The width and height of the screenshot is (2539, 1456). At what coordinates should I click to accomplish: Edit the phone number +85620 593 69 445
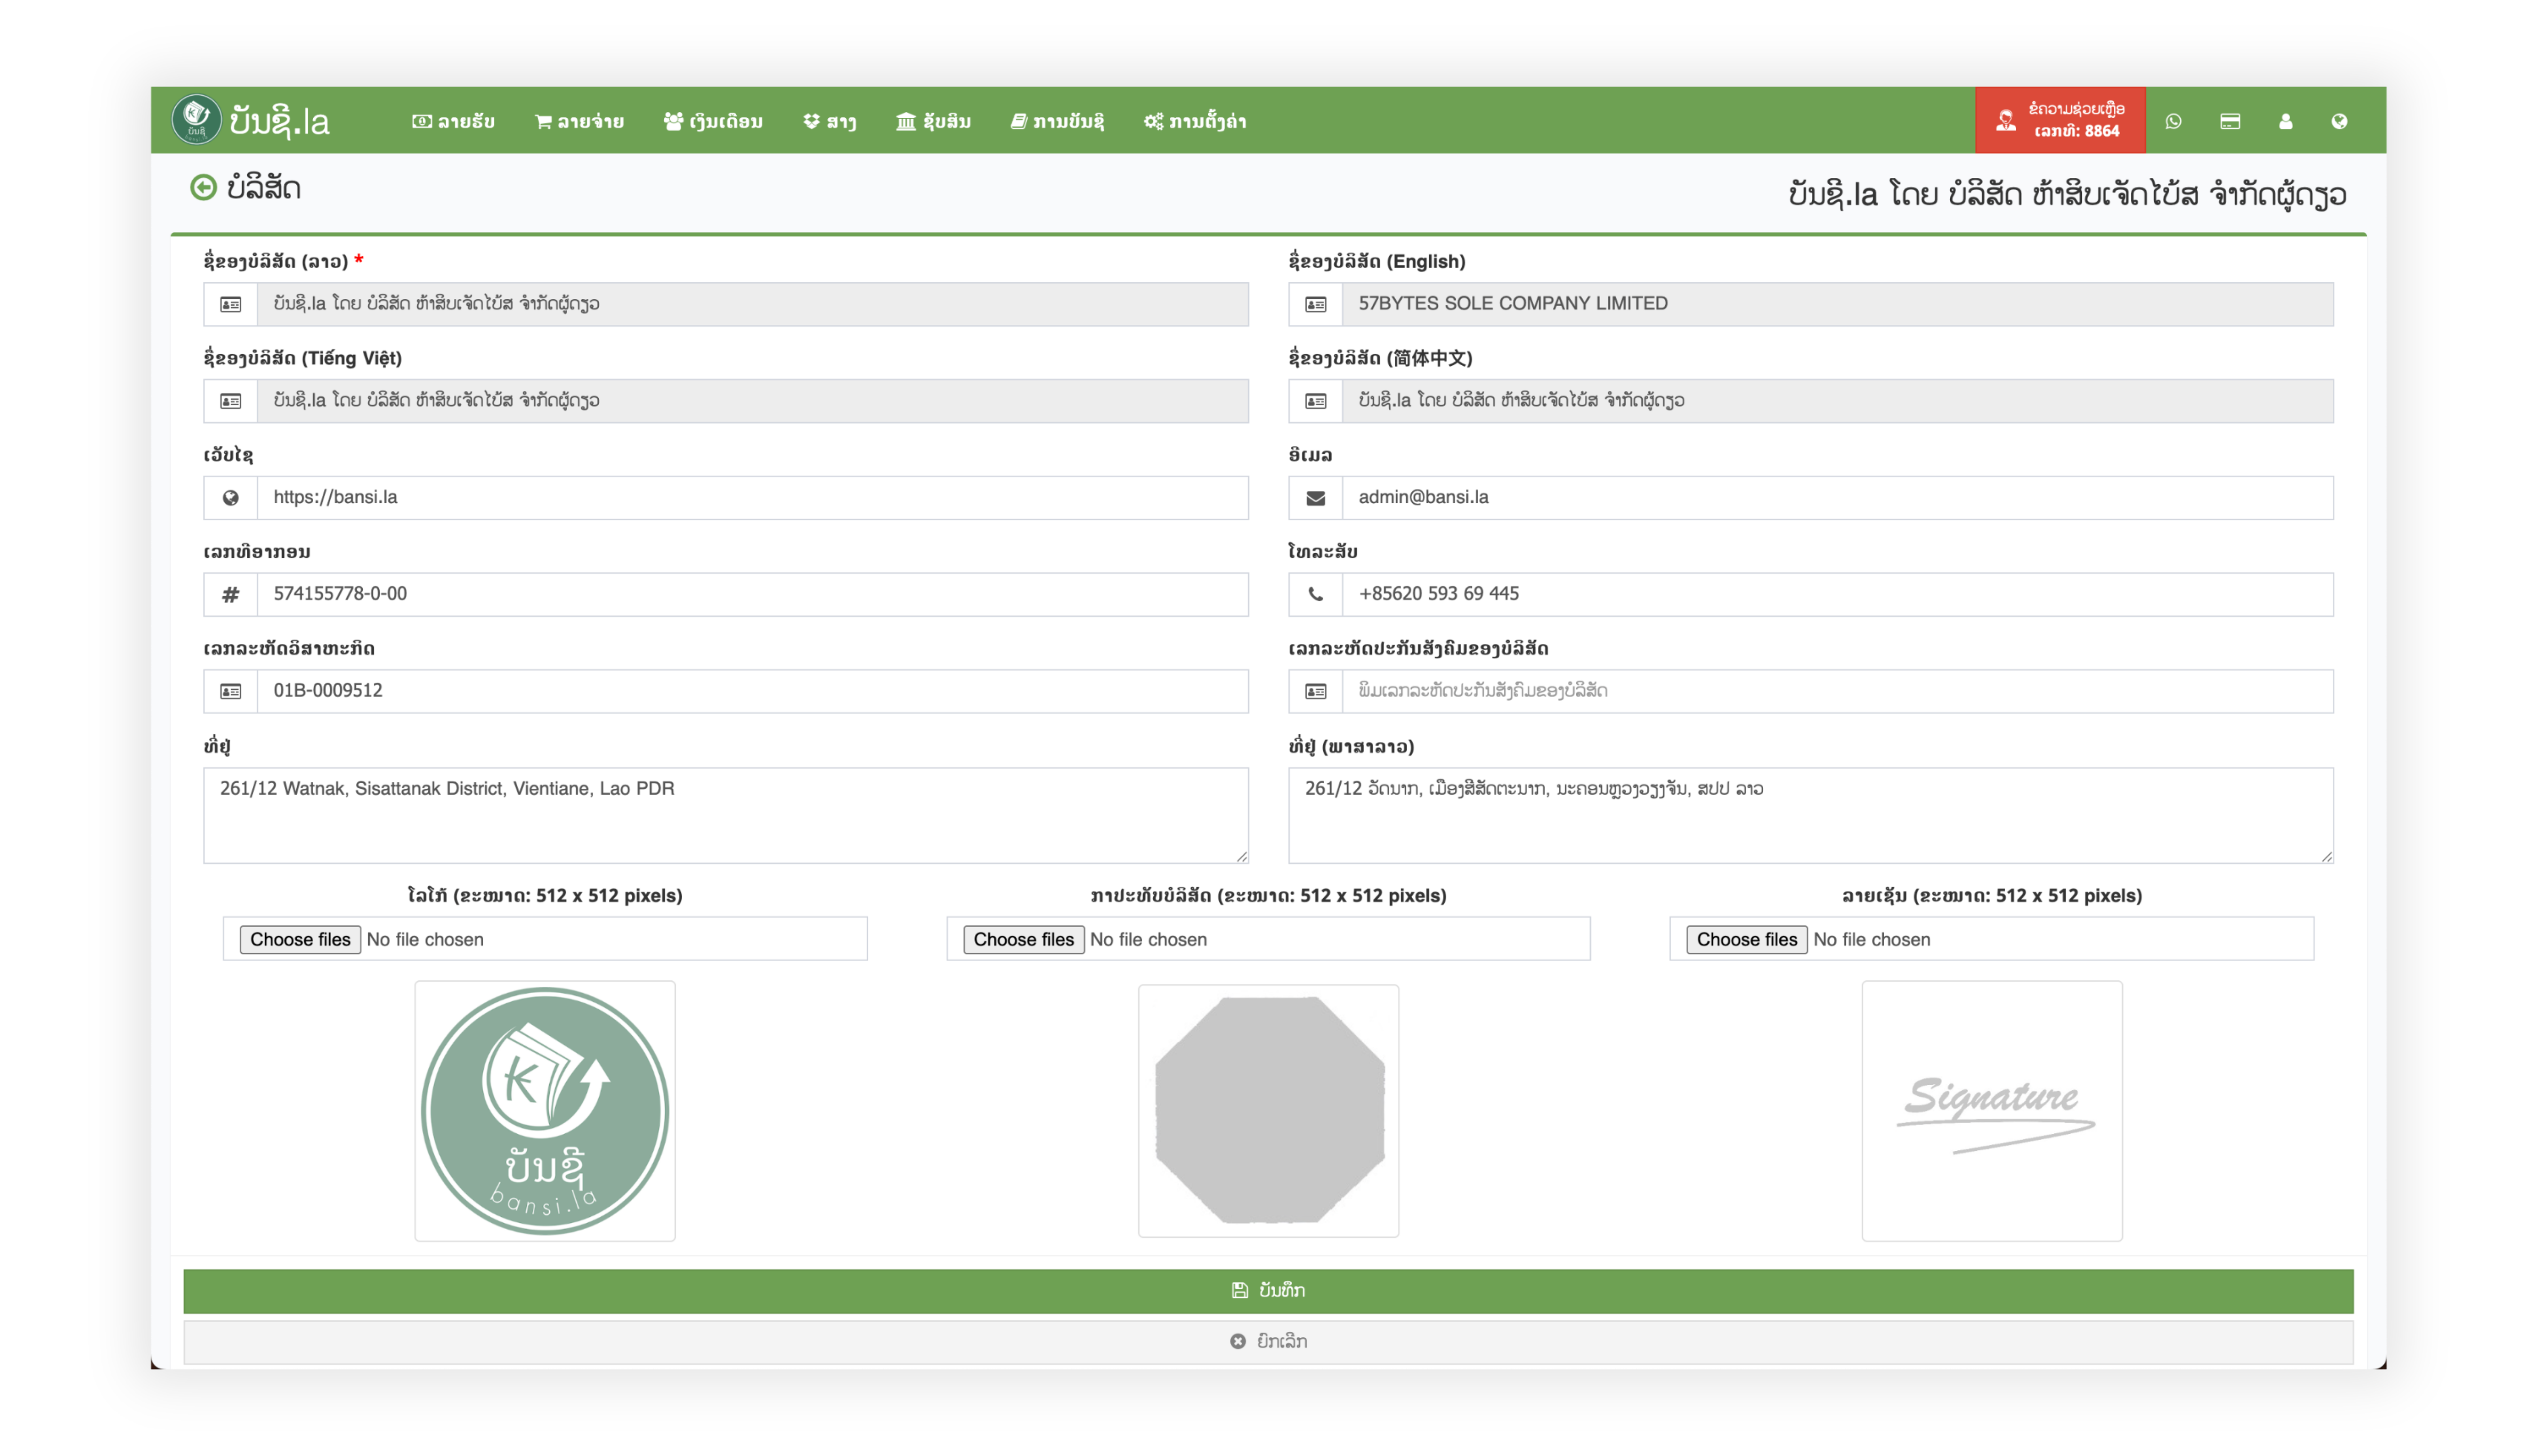tap(1837, 595)
